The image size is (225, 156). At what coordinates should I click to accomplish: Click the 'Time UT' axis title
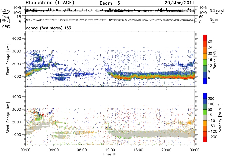click(x=110, y=154)
